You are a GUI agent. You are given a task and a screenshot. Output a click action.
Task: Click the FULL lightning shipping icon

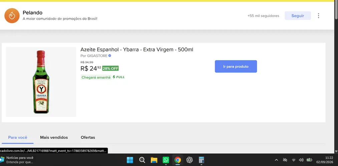click(118, 77)
